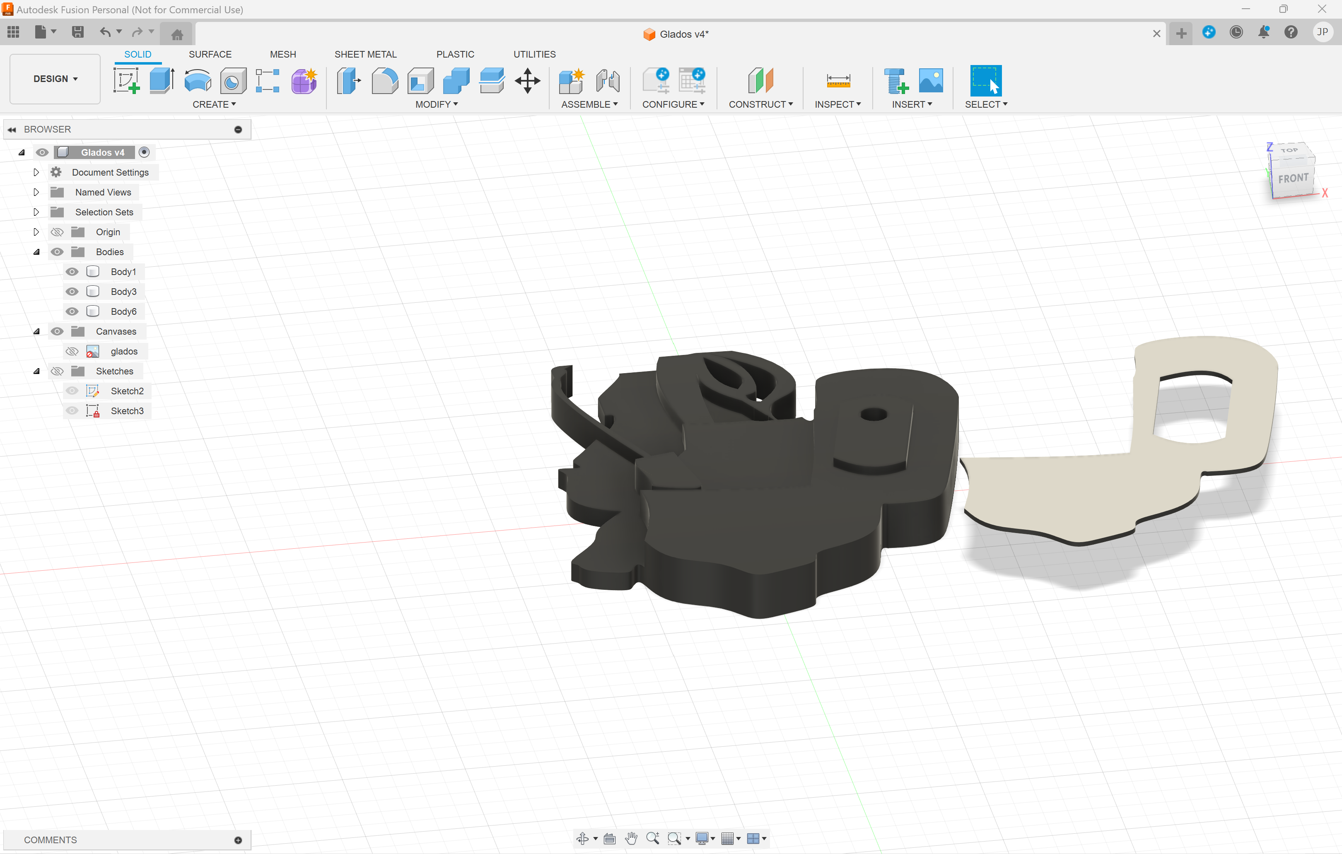Toggle visibility of Sketch2
1342x854 pixels.
[x=72, y=391]
